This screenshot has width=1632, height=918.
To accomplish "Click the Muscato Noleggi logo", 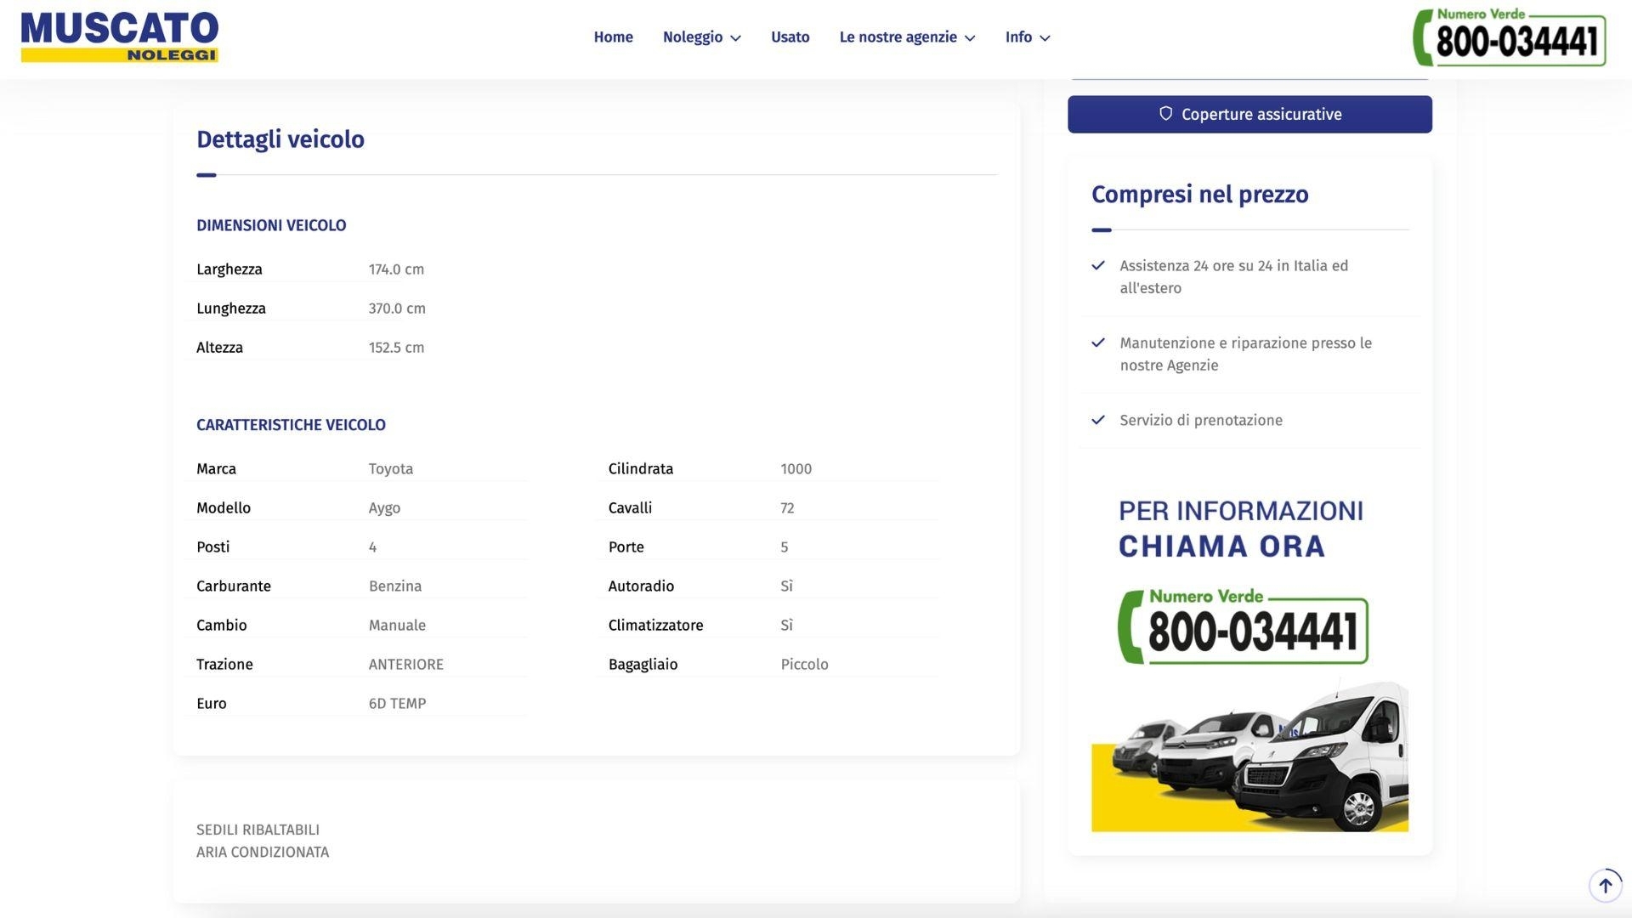I will [120, 37].
